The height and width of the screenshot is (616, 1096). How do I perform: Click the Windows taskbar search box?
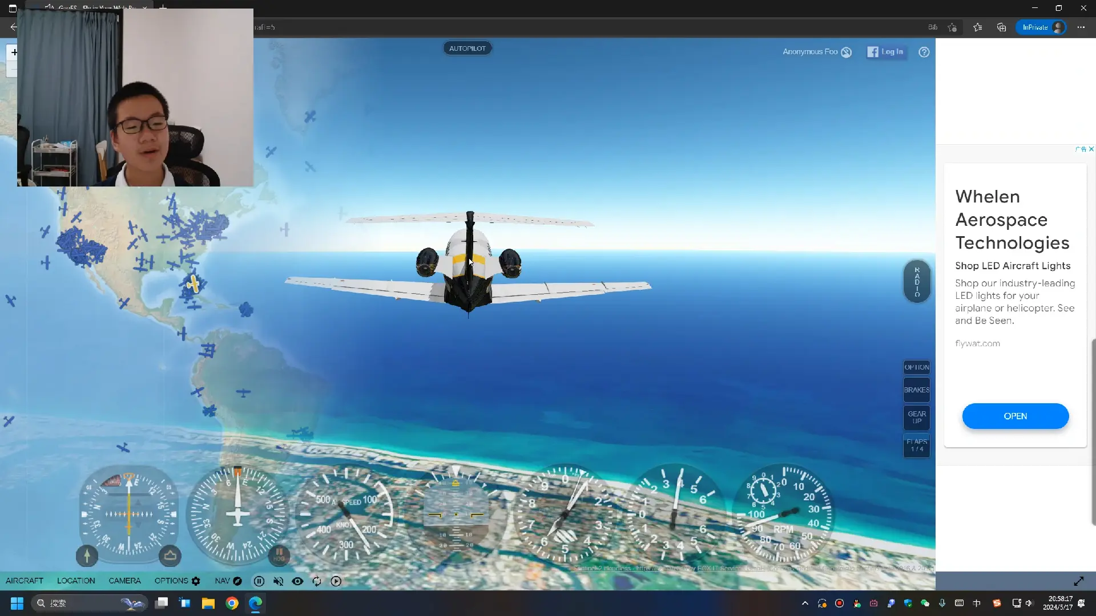pos(90,603)
